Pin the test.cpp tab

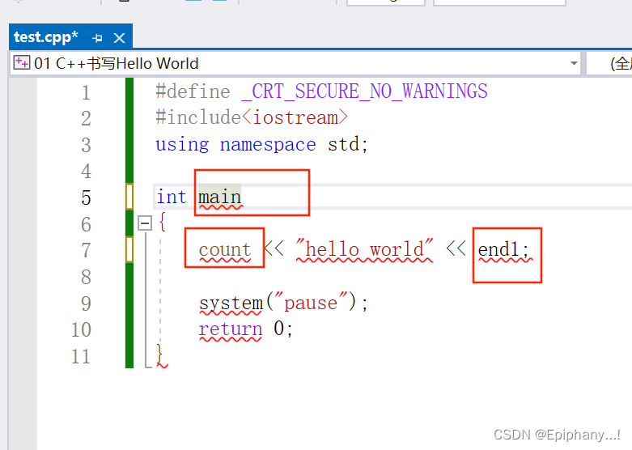click(97, 38)
